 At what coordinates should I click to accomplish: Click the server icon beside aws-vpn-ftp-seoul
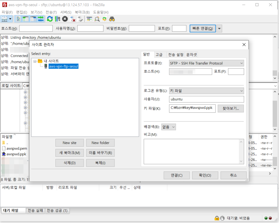click(x=46, y=66)
